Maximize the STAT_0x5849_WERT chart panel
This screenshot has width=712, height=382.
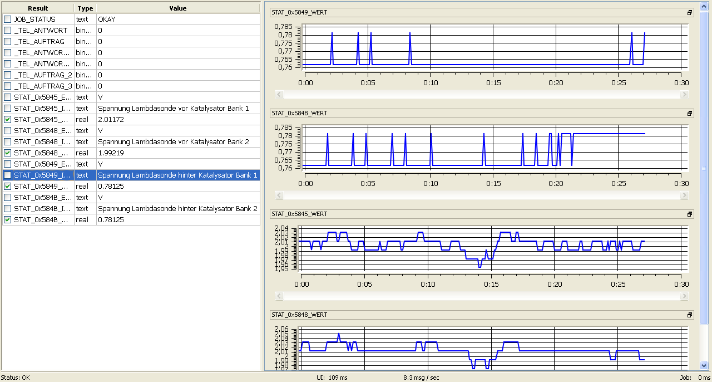(x=689, y=12)
